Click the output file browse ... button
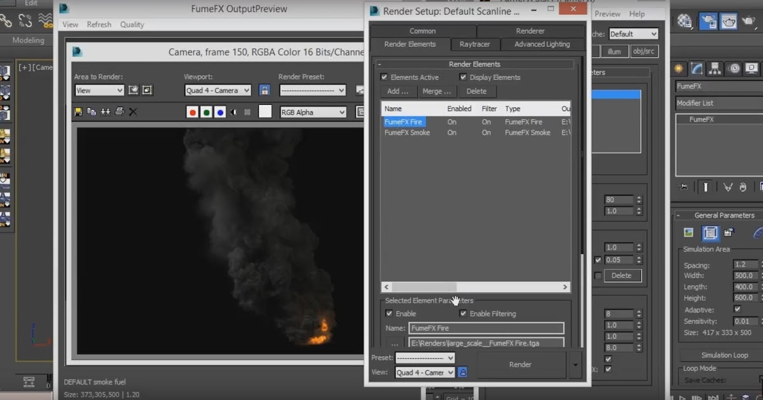The width and height of the screenshot is (763, 400). (x=395, y=343)
